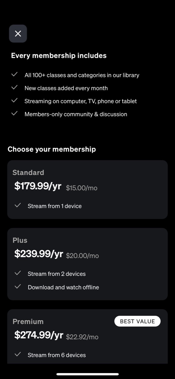The height and width of the screenshot is (379, 175).
Task: Tap the home indicator bar at bottom
Action: tap(88, 374)
